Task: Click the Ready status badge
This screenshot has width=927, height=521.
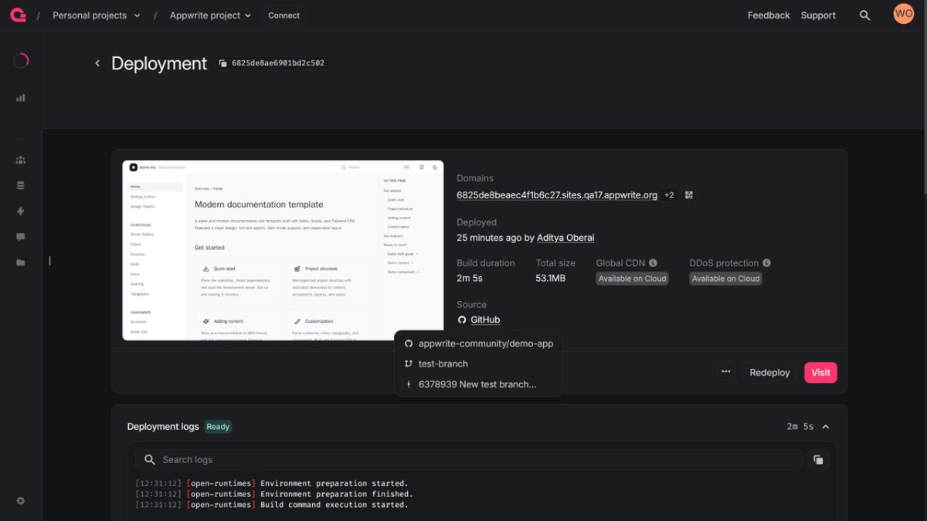Action: (x=218, y=427)
